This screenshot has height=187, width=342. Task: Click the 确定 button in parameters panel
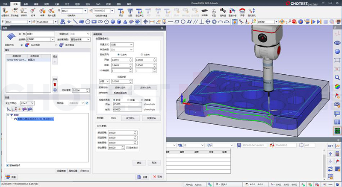[x=139, y=163]
